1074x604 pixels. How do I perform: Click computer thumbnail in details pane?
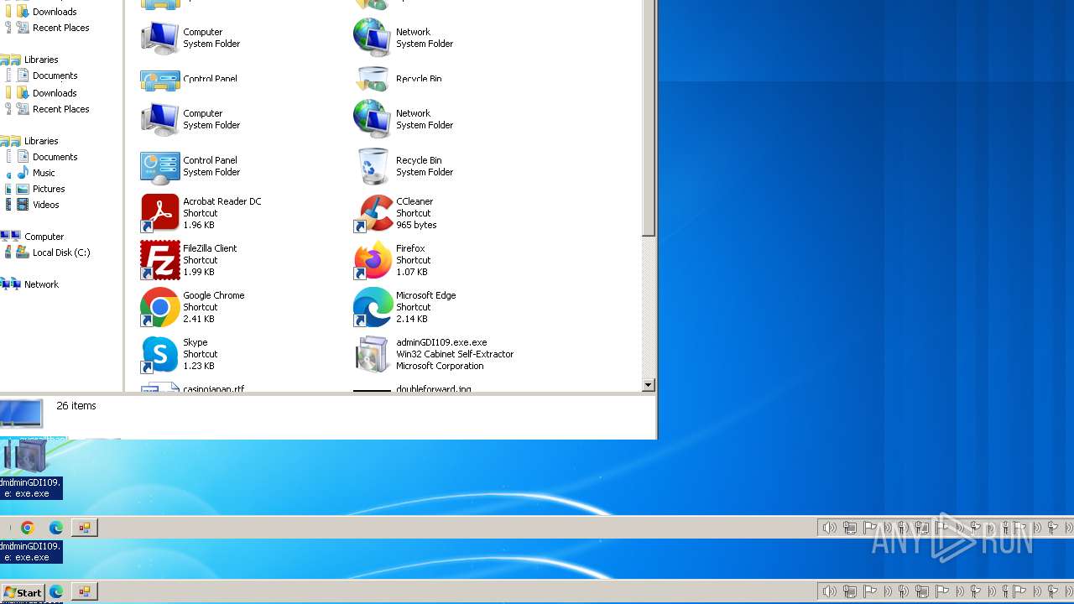(x=21, y=413)
